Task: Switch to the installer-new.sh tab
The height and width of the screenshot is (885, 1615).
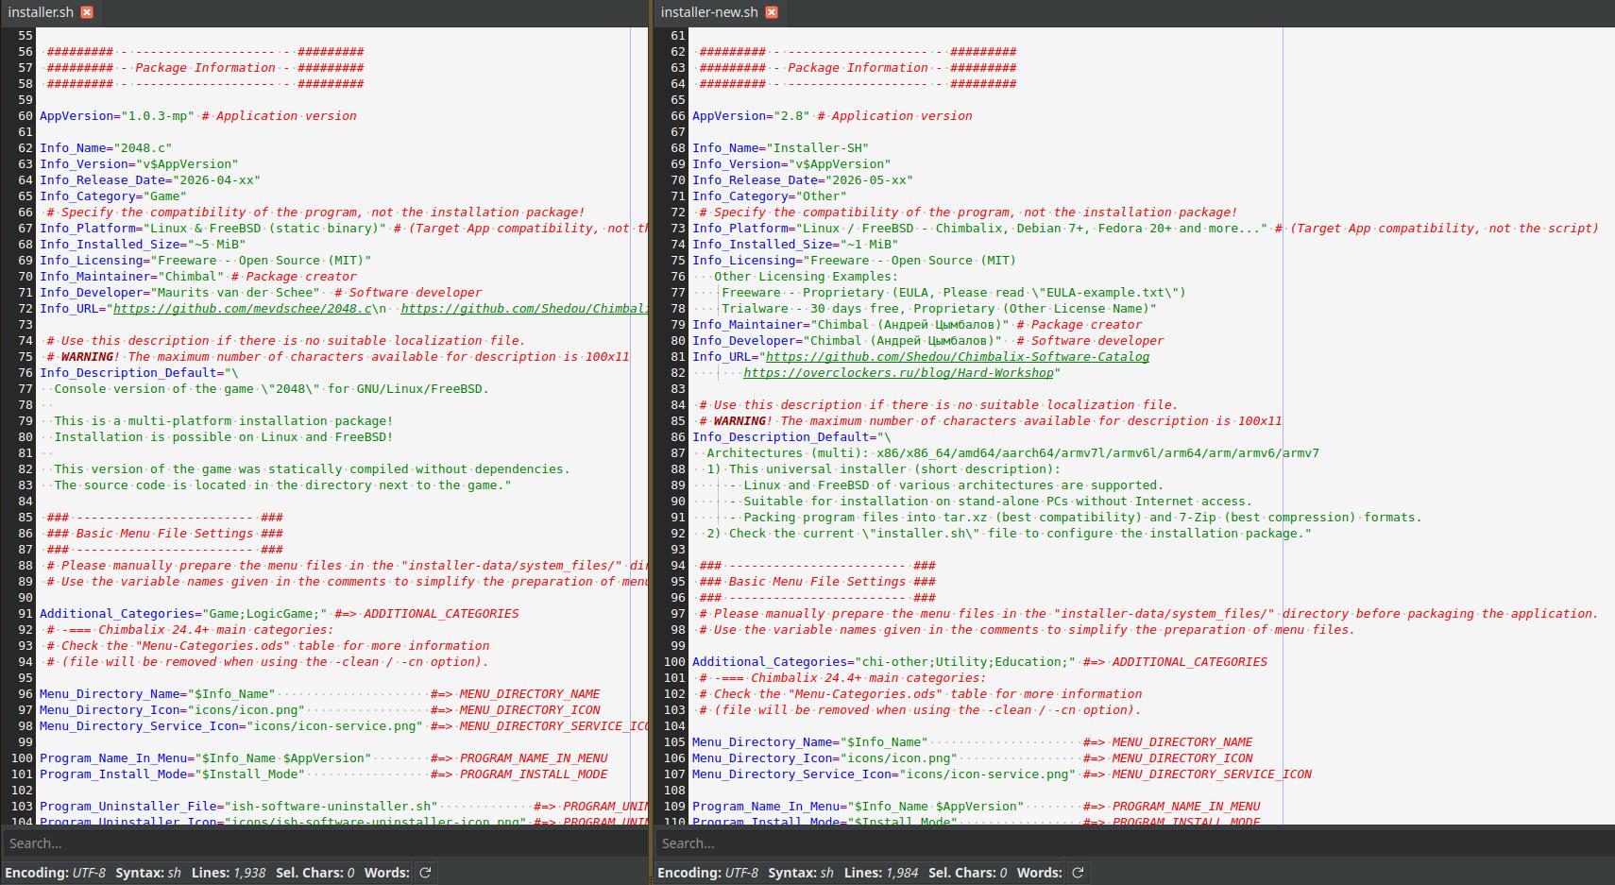Action: click(x=709, y=12)
